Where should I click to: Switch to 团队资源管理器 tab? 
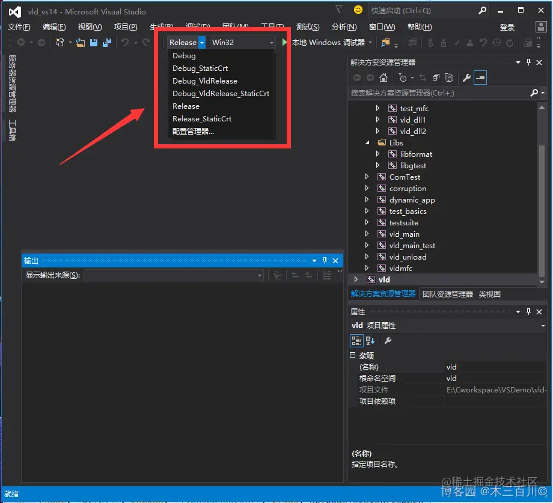point(448,294)
